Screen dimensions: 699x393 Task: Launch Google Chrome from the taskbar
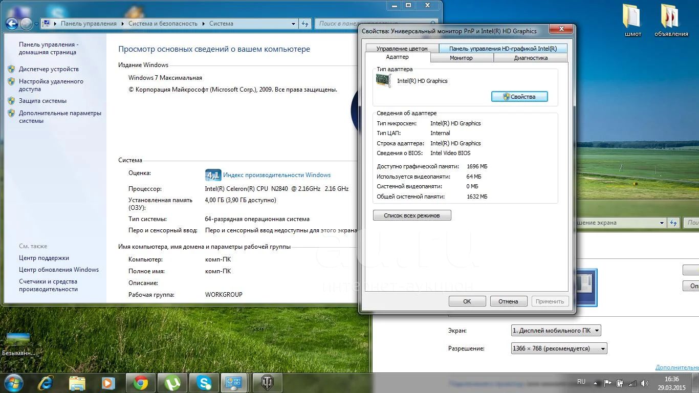(x=141, y=382)
